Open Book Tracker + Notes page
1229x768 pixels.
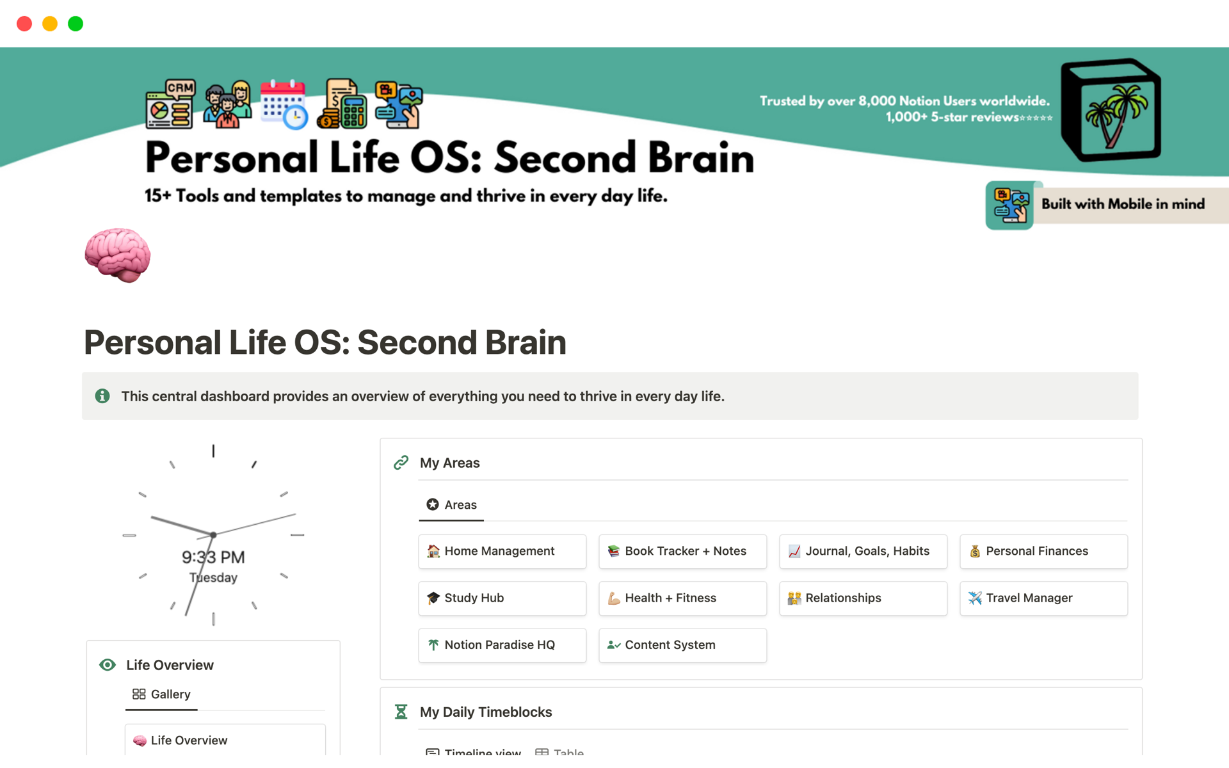pyautogui.click(x=682, y=551)
